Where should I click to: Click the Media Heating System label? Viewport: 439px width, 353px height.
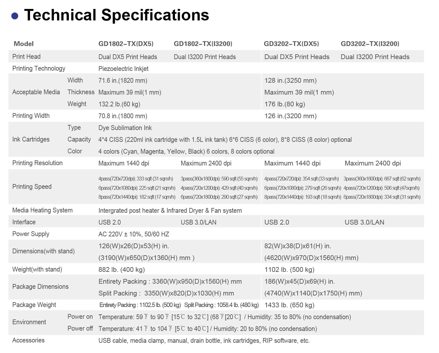[42, 210]
